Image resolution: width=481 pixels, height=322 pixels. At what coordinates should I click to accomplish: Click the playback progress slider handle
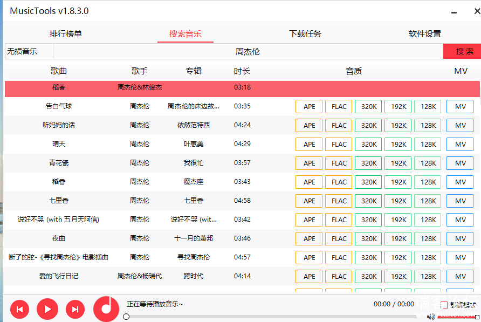click(x=126, y=317)
